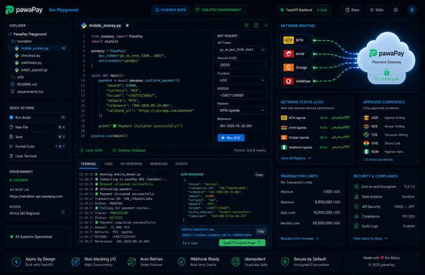Click the region globe icon
This screenshot has height=275, width=425.
pyautogui.click(x=63, y=212)
